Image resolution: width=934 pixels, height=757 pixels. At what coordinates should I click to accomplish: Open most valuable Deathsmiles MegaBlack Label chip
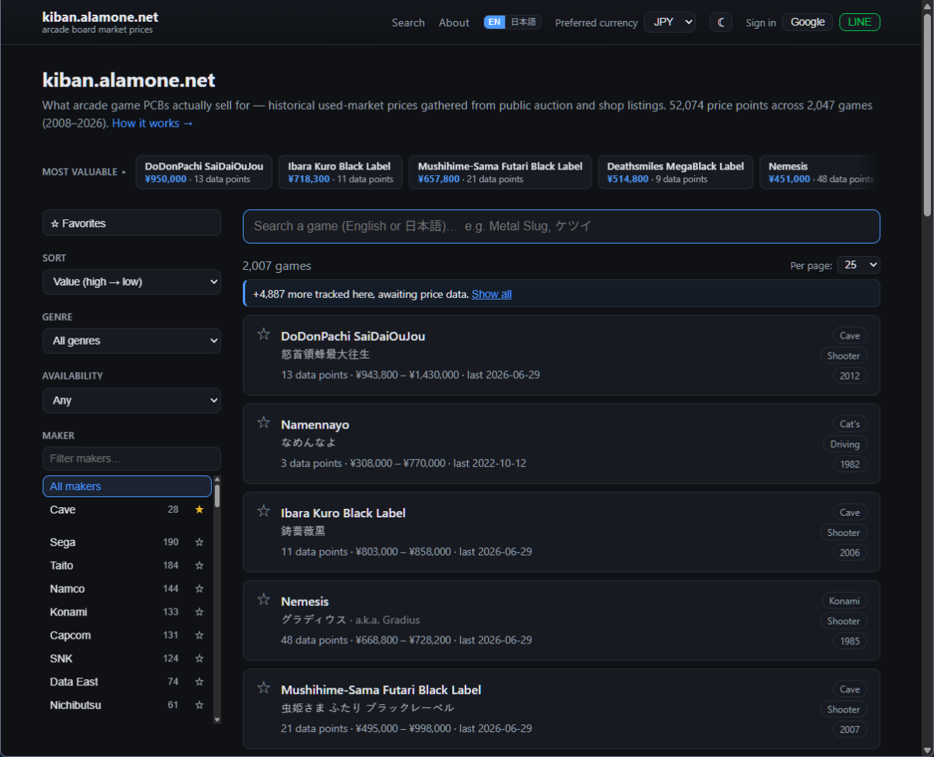(676, 172)
